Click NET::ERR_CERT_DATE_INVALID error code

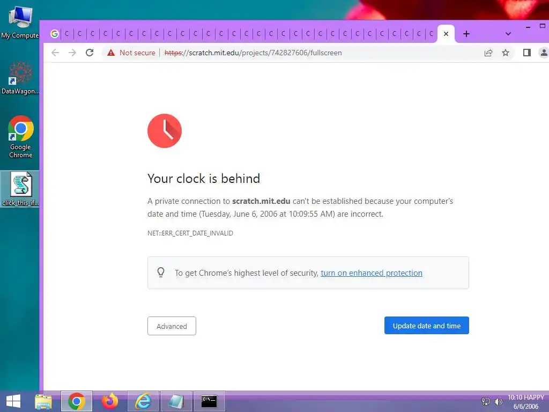190,233
